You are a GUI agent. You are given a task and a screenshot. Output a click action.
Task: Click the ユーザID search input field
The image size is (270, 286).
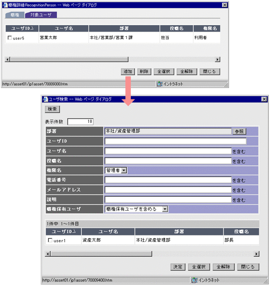[x=175, y=141]
